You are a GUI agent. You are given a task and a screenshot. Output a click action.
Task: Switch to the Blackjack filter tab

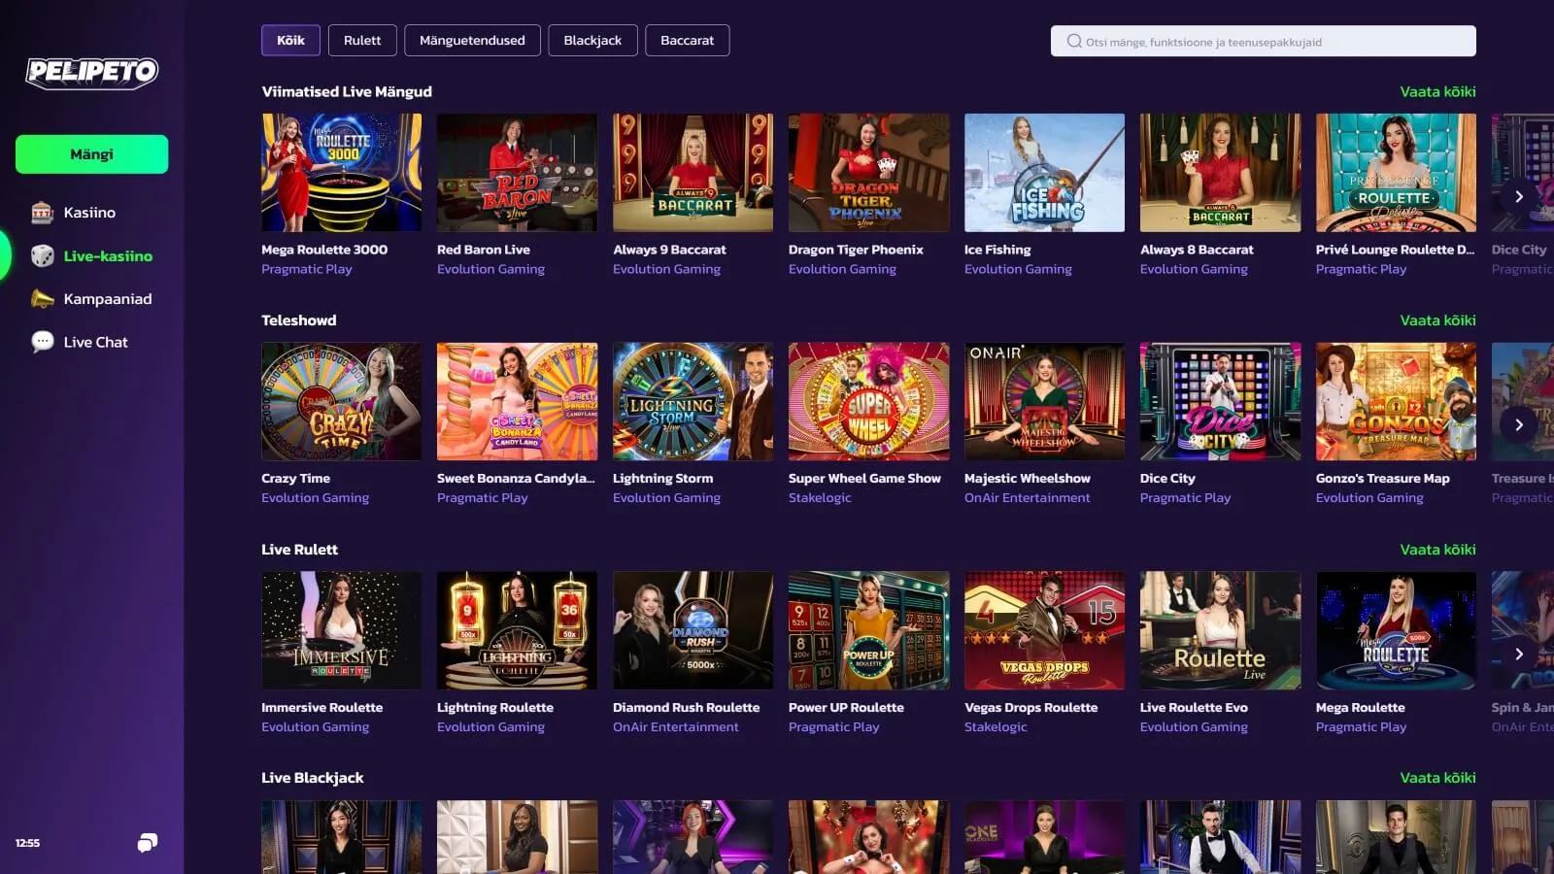591,41
